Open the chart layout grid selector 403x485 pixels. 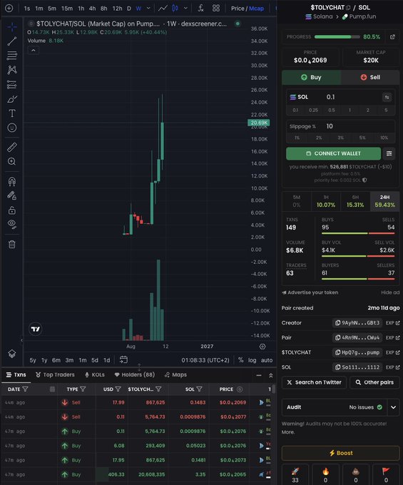tap(216, 9)
